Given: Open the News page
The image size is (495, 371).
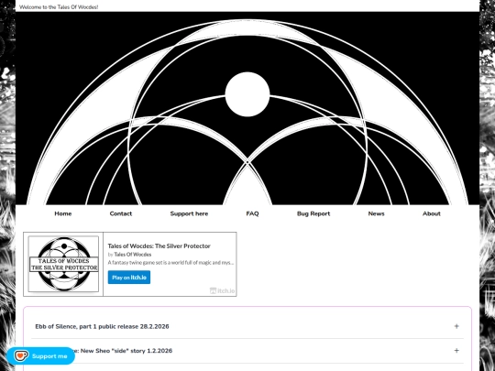Looking at the screenshot, I should pos(376,213).
